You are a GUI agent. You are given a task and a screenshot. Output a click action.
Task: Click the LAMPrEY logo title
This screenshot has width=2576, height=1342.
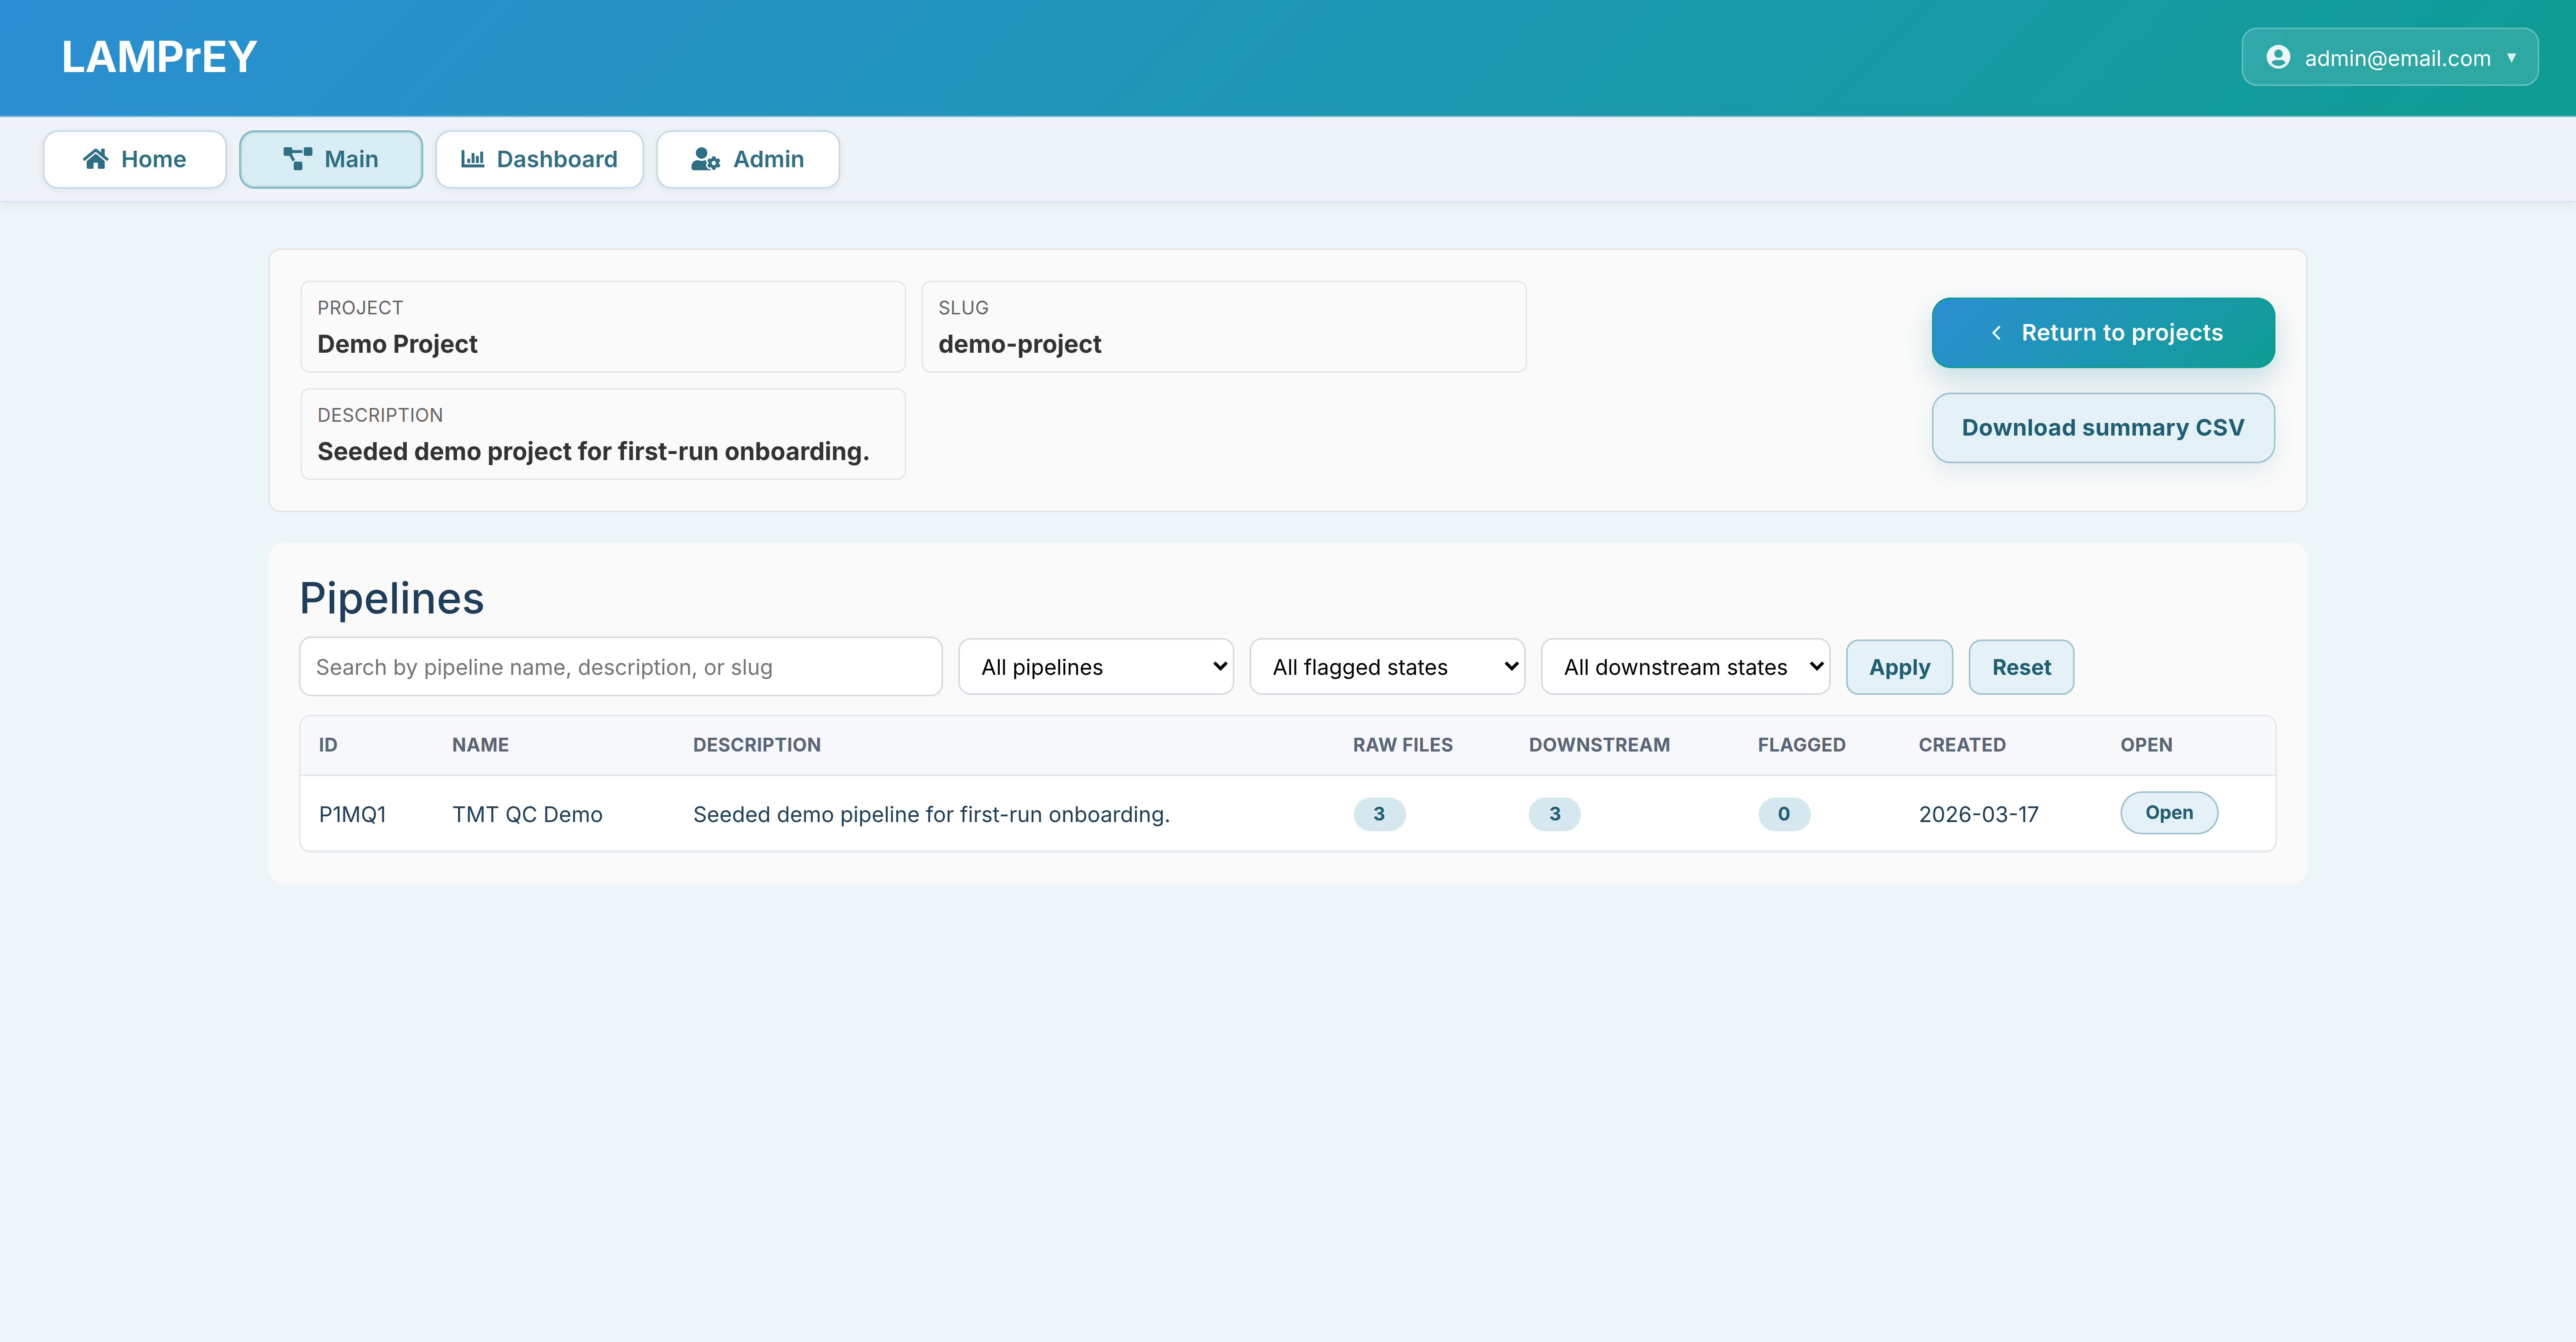[159, 57]
